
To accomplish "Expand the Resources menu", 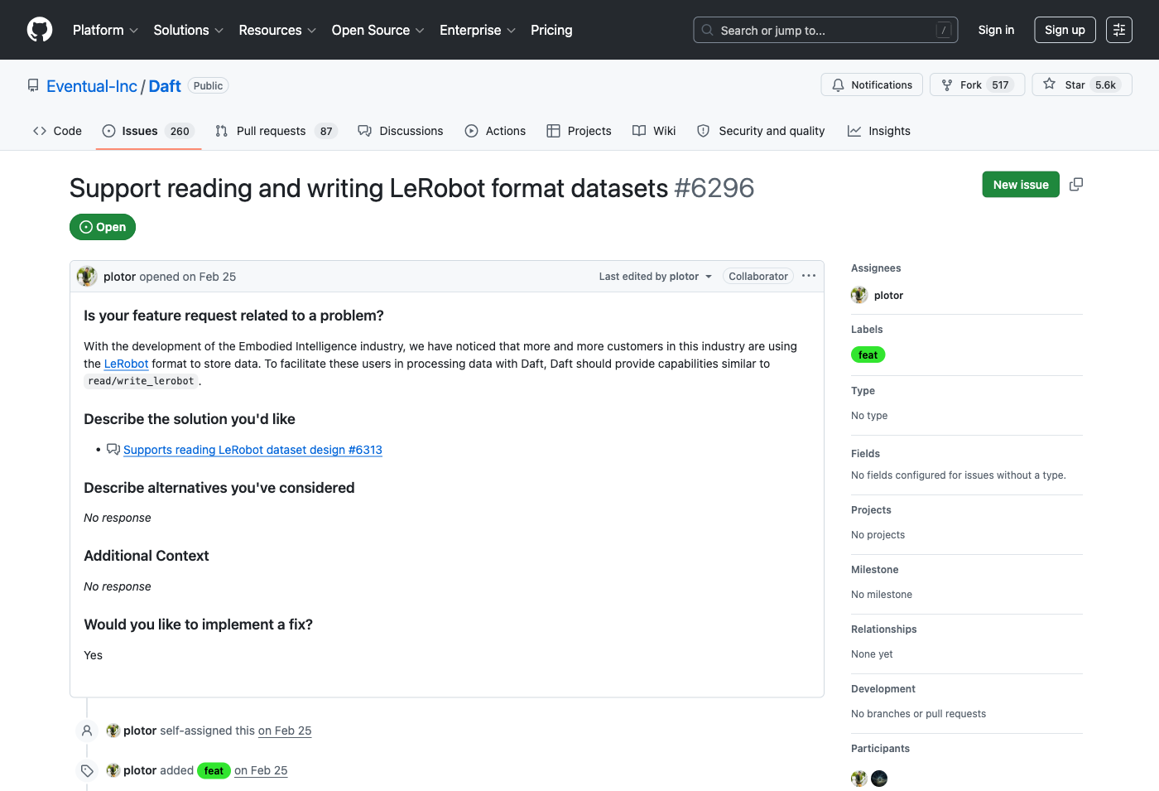I will click(277, 30).
